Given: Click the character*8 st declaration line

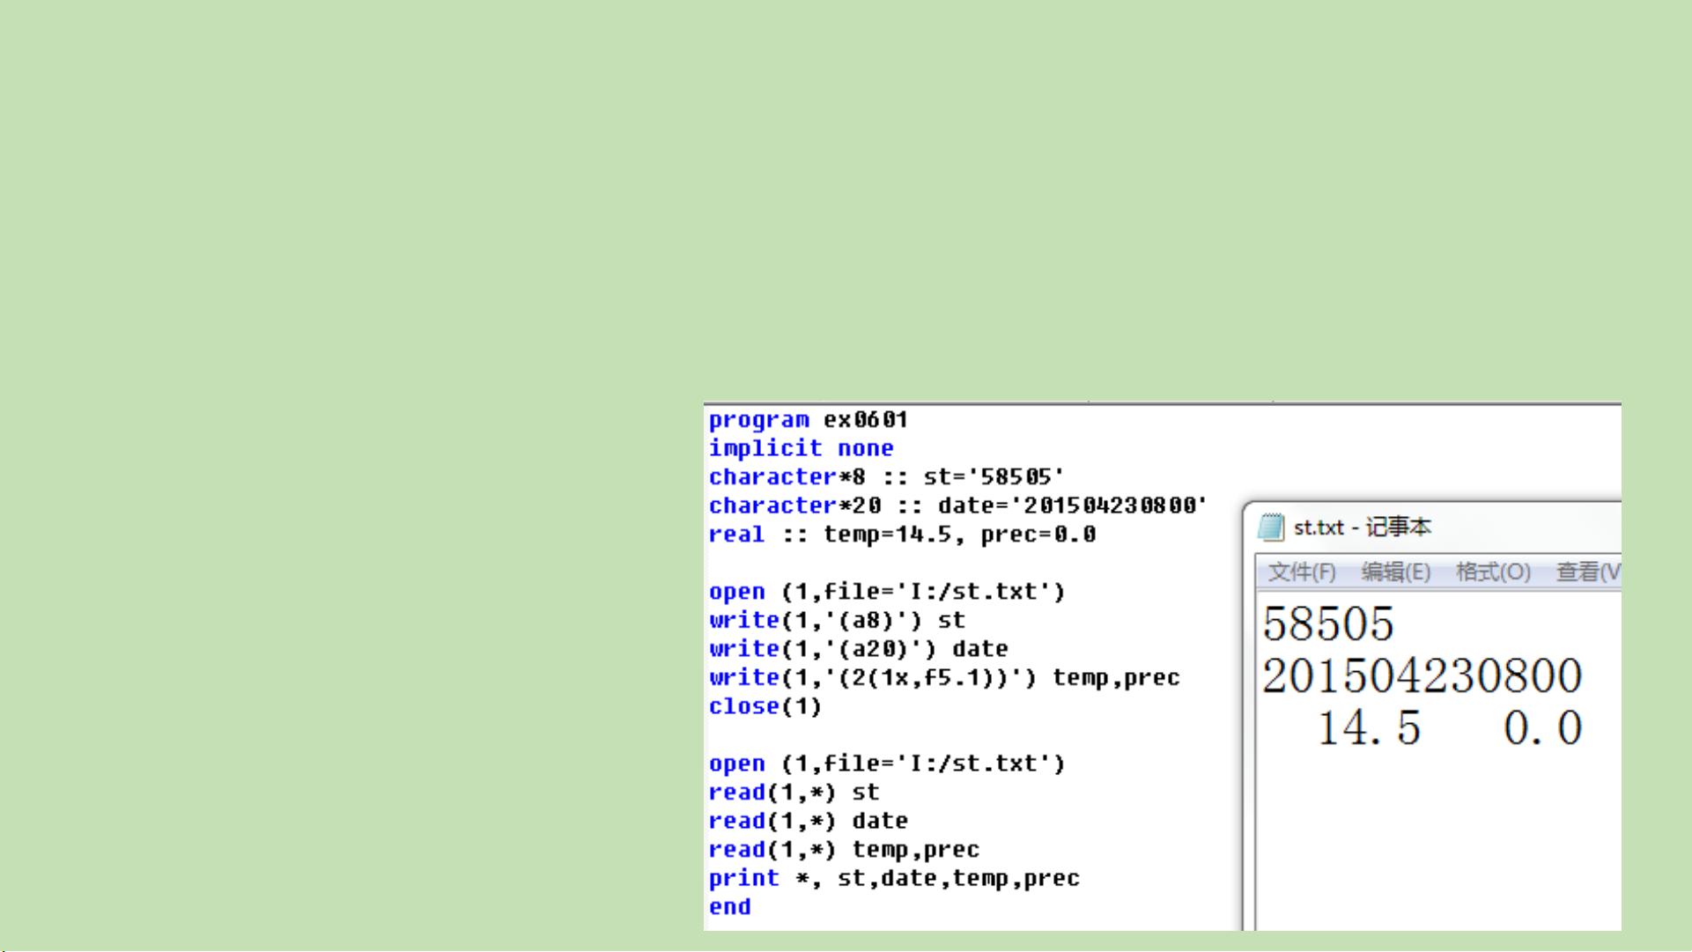Looking at the screenshot, I should tap(886, 477).
